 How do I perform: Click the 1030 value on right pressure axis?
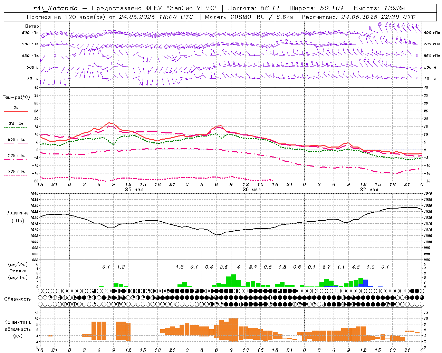click(x=428, y=206)
